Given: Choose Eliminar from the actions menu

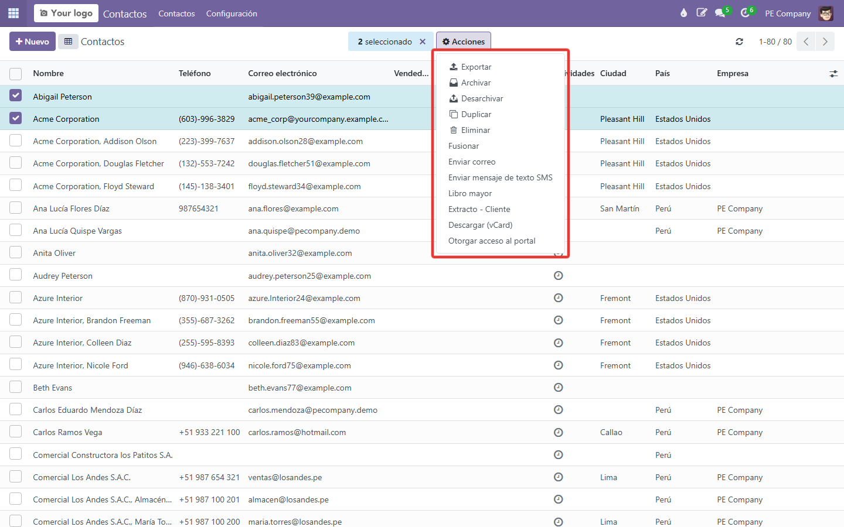Looking at the screenshot, I should [501, 130].
